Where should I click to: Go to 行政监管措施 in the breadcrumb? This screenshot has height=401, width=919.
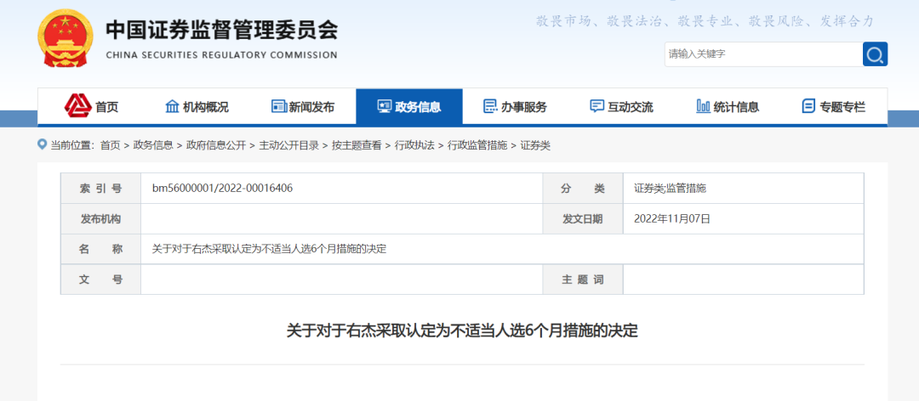point(477,146)
